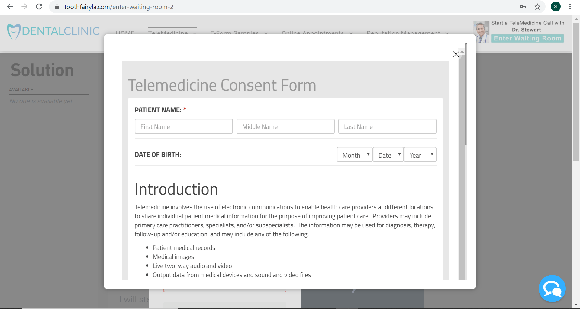The width and height of the screenshot is (580, 309).
Task: Open Chrome's three-dot menu
Action: [570, 7]
